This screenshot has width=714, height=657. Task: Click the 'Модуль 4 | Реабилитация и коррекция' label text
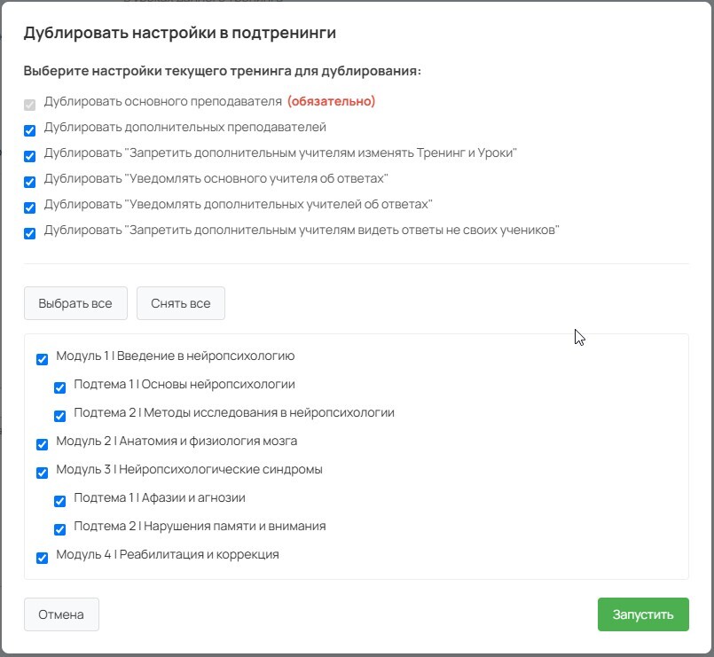[x=168, y=554]
